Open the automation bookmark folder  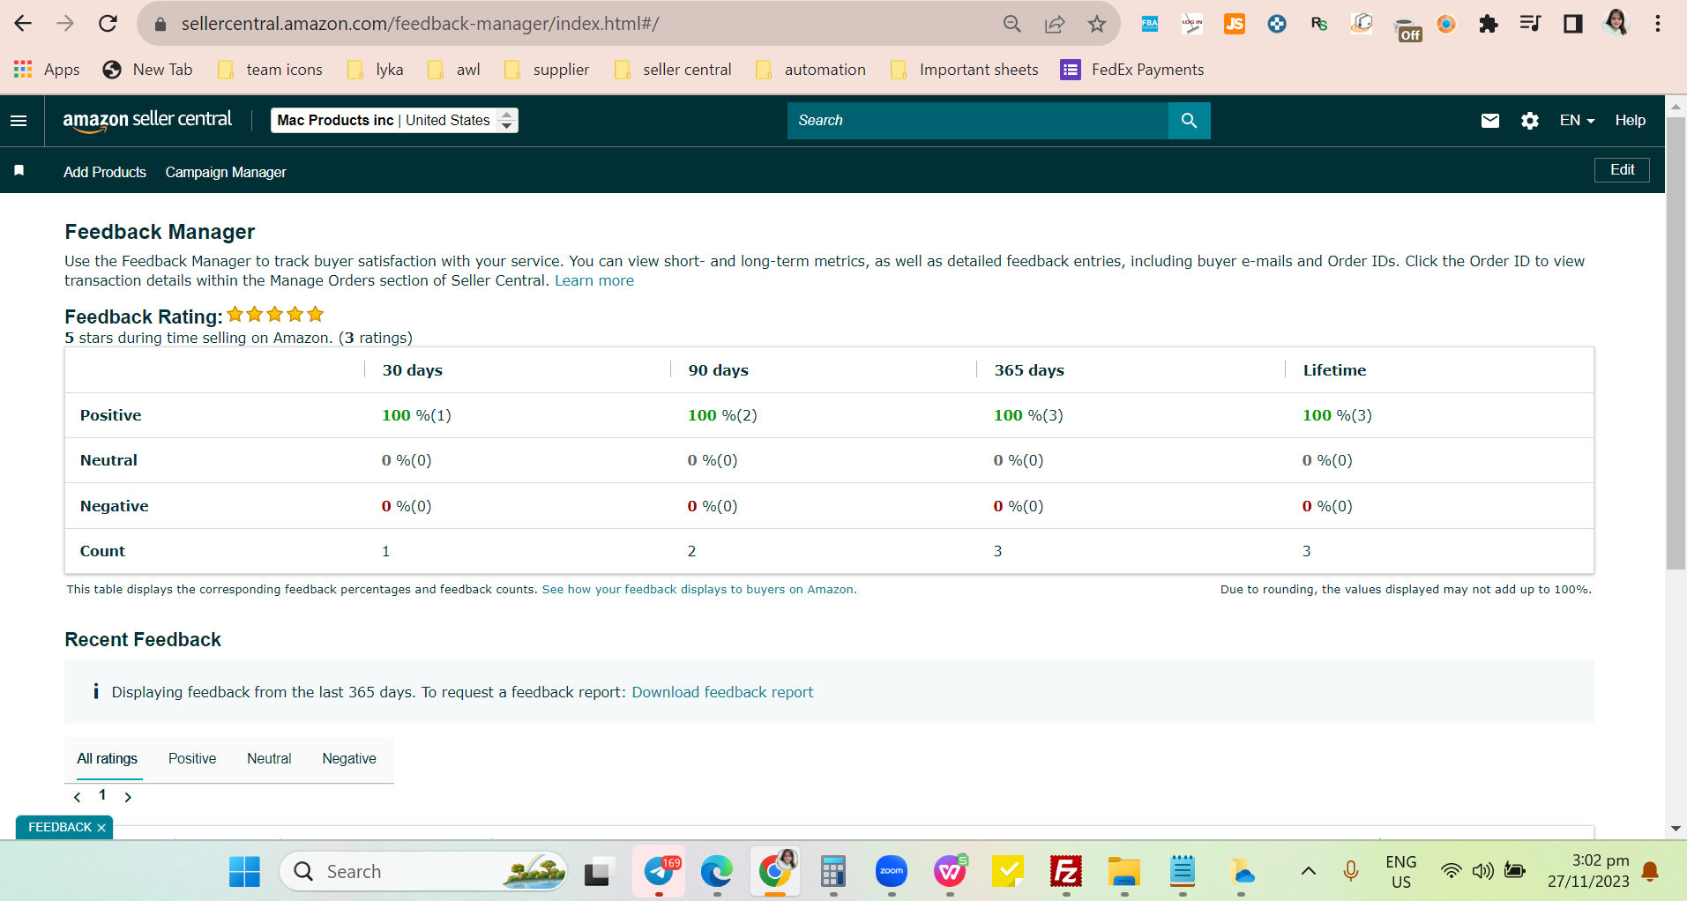coord(811,70)
